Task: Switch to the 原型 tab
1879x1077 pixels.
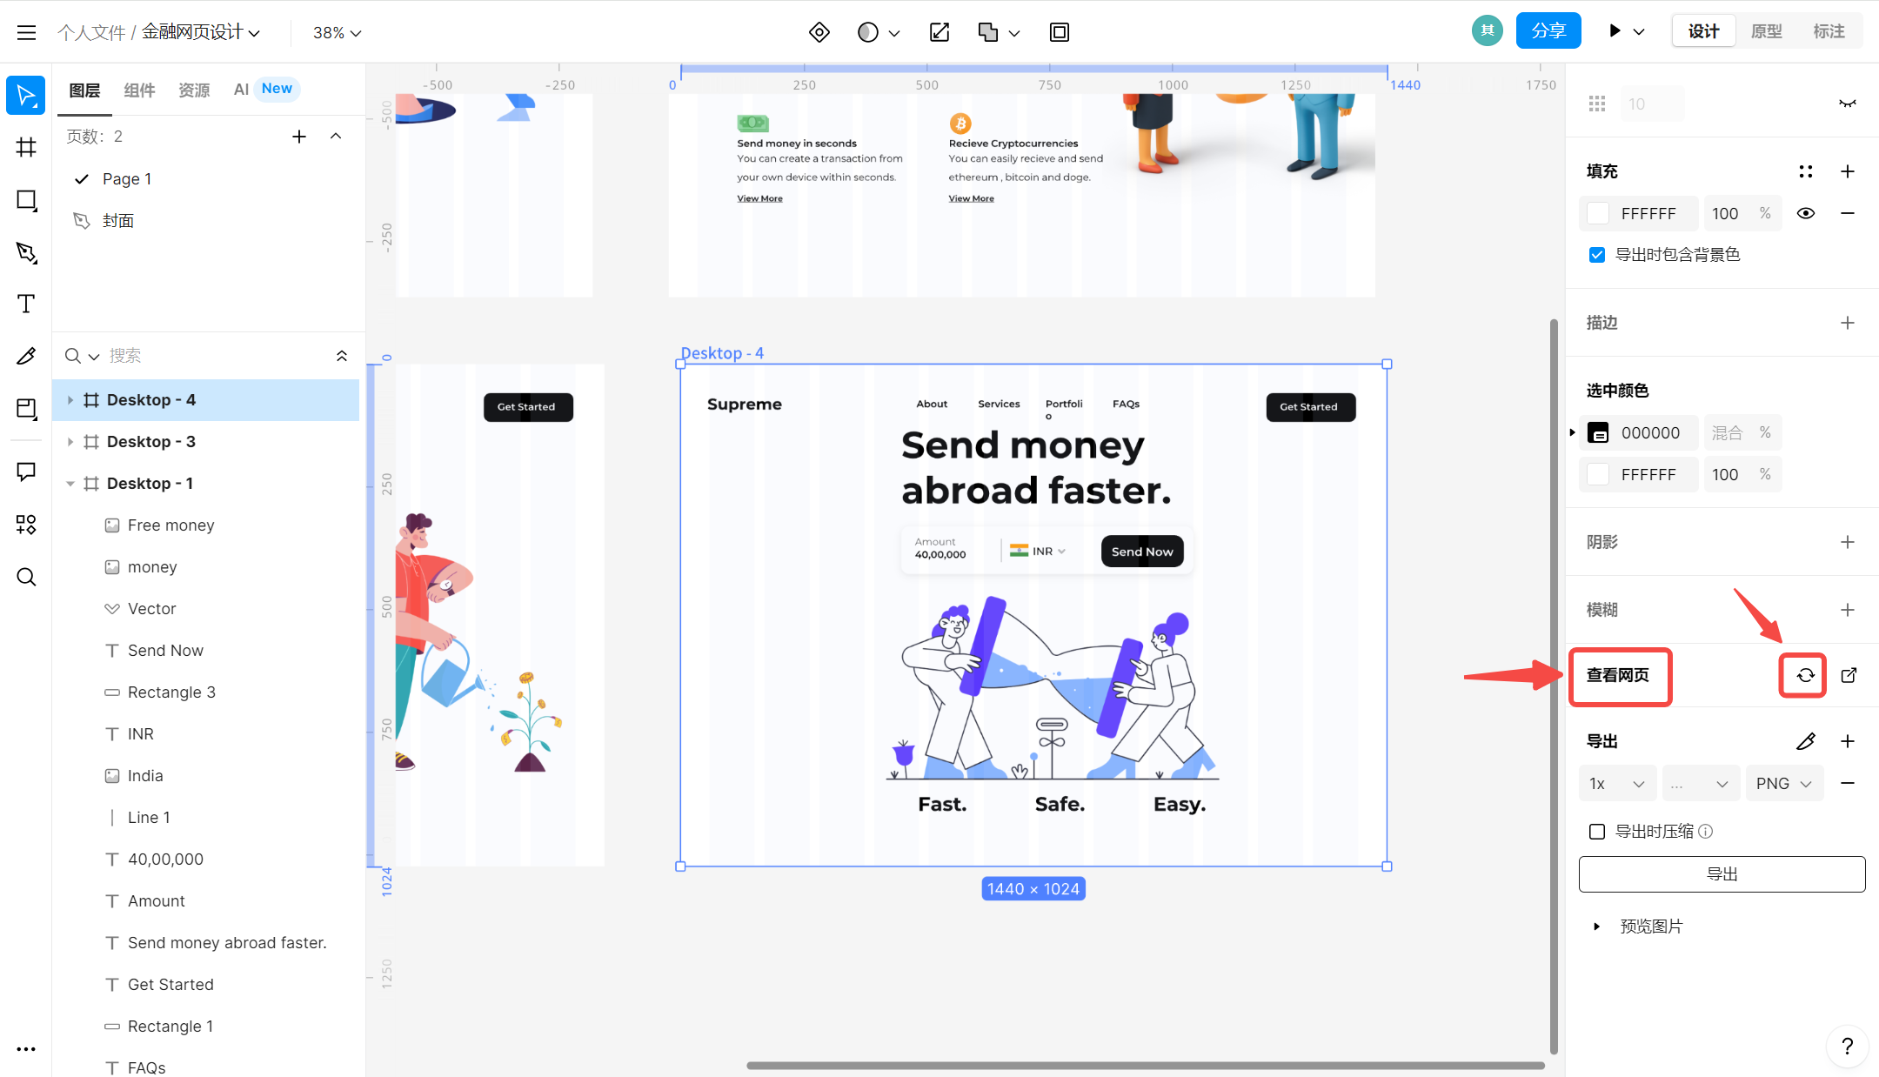Action: [x=1768, y=31]
